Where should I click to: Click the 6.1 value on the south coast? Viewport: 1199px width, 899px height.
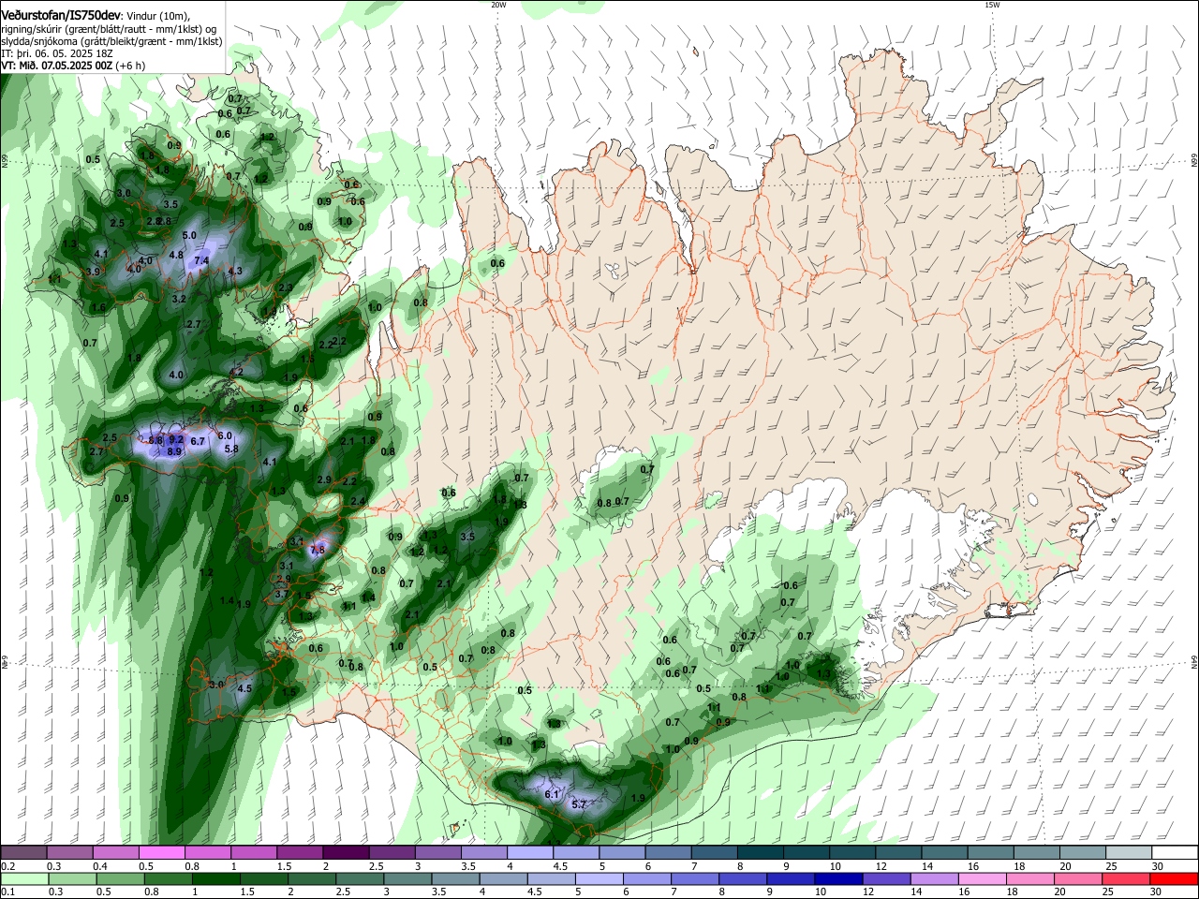[x=552, y=794]
